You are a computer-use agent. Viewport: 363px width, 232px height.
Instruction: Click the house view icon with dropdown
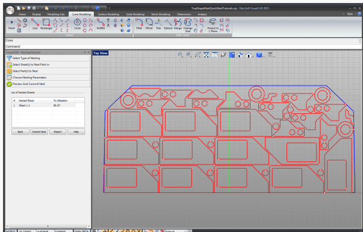[249, 55]
